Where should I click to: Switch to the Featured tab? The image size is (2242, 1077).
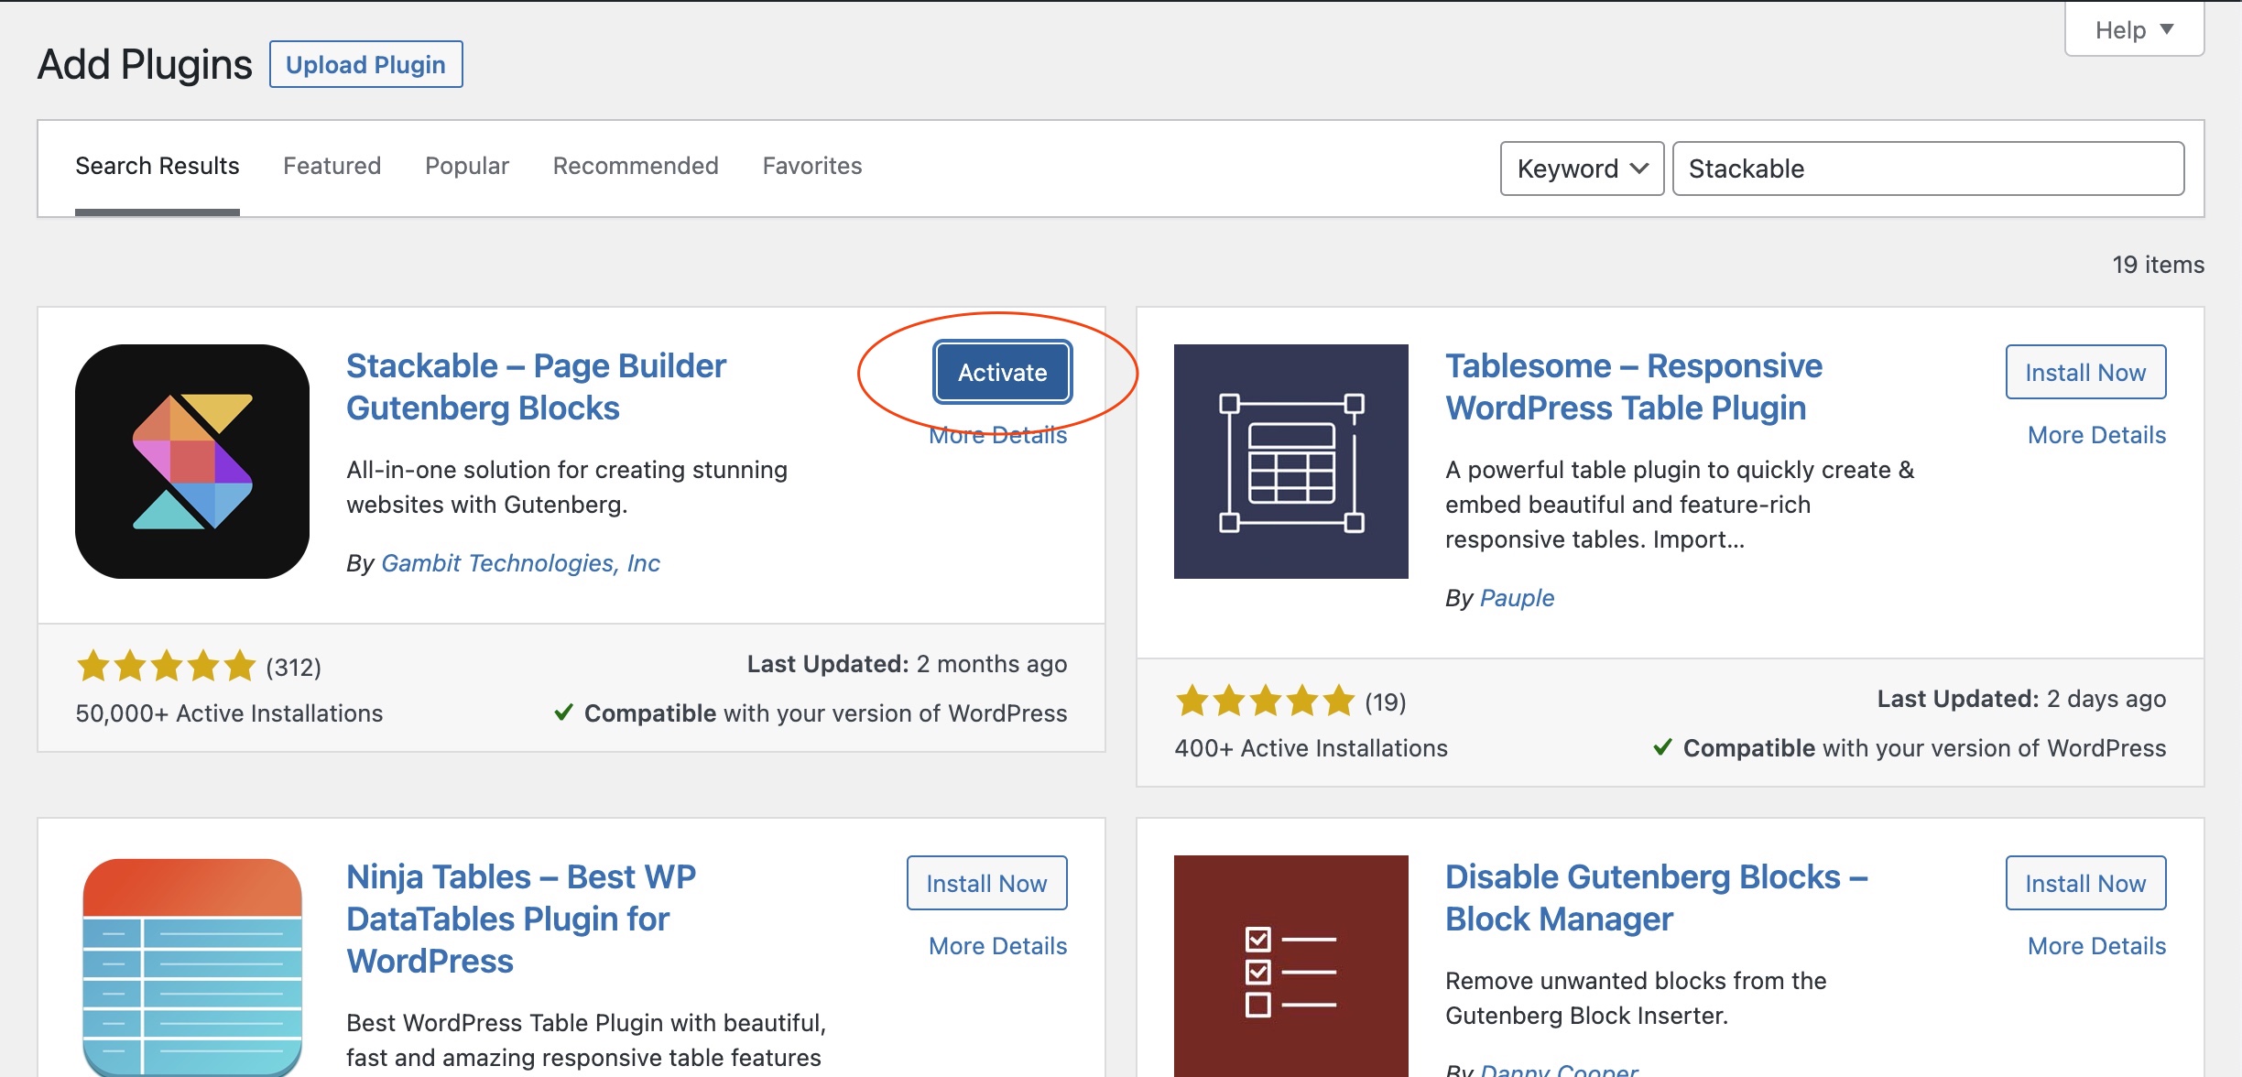tap(332, 166)
